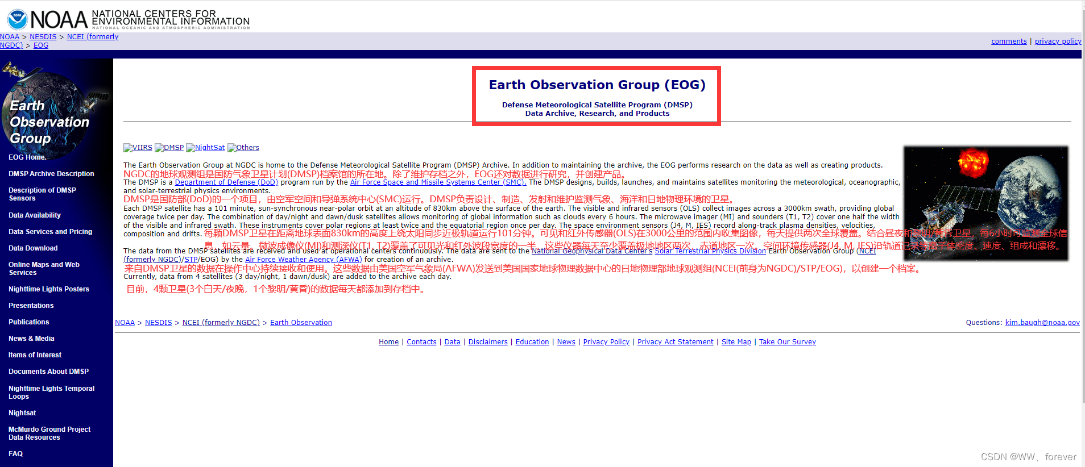Open Take Our Survey link
Viewport: 1085px width, 467px height.
787,342
